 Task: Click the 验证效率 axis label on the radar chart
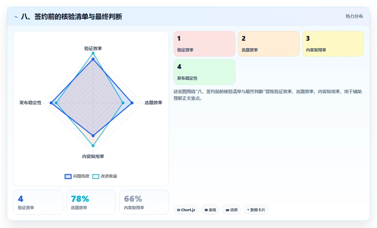point(93,48)
